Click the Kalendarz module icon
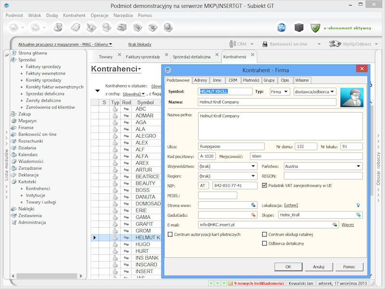The image size is (385, 289). (14, 155)
